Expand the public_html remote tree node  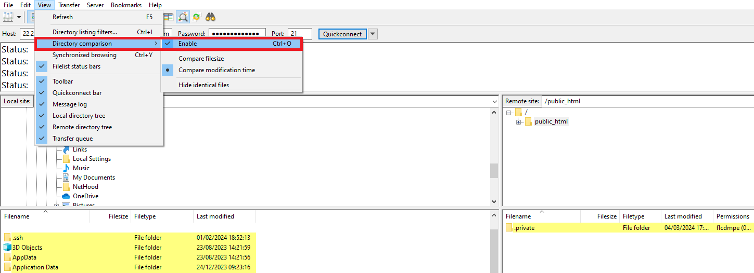pyautogui.click(x=519, y=122)
